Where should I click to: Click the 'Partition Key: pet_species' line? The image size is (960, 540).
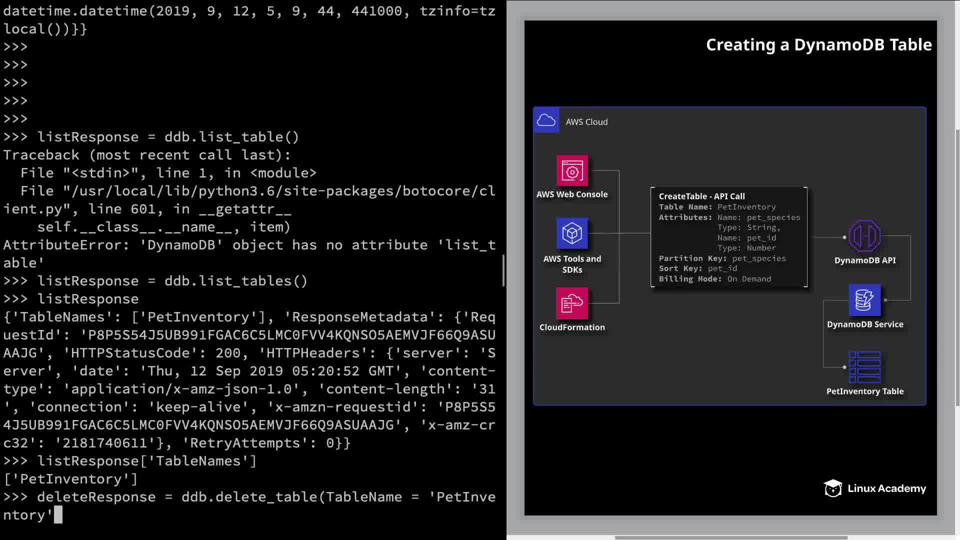(x=722, y=258)
